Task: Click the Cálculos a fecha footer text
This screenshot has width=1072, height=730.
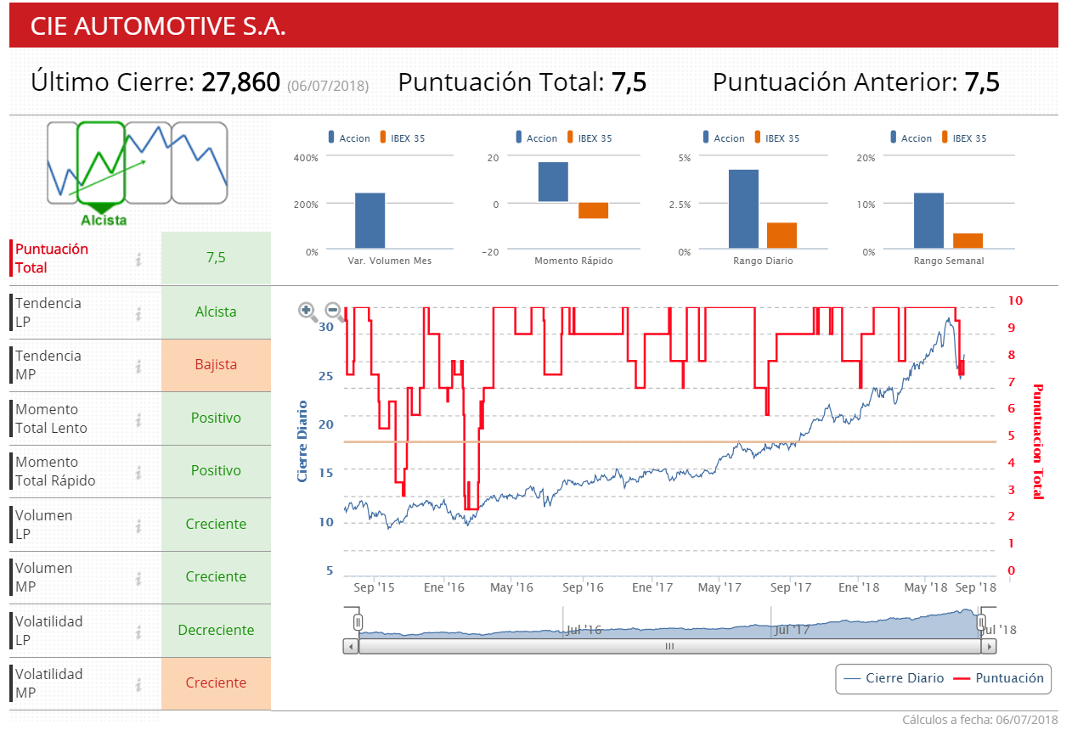Action: tap(980, 720)
